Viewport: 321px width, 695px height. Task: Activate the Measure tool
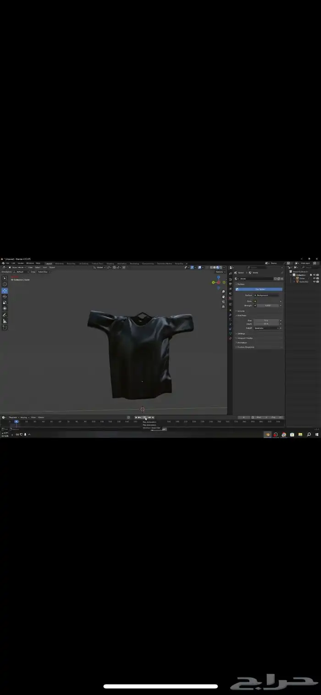point(5,321)
